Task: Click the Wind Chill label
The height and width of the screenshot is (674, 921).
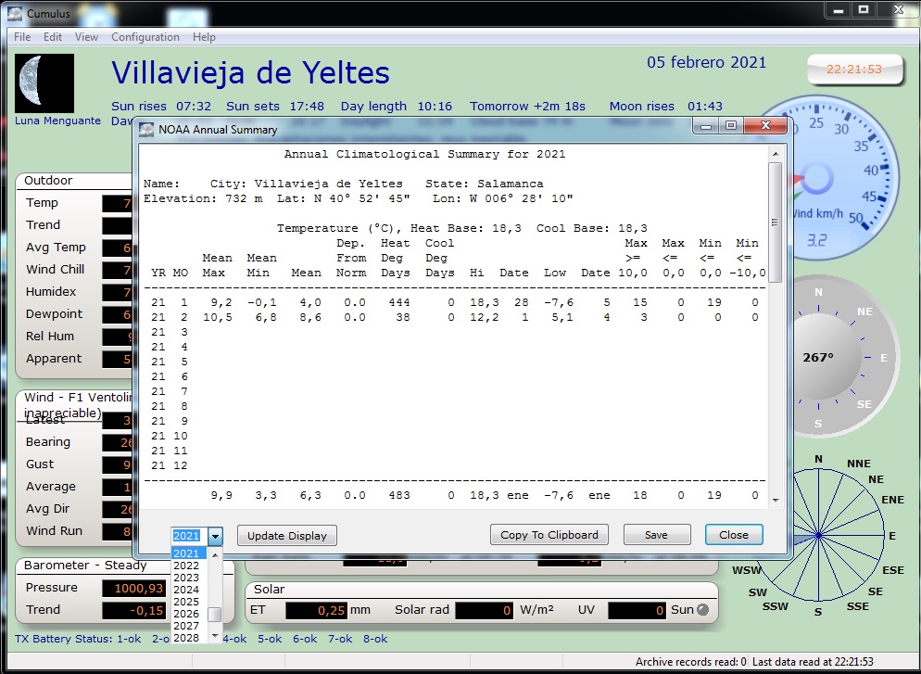Action: point(56,269)
